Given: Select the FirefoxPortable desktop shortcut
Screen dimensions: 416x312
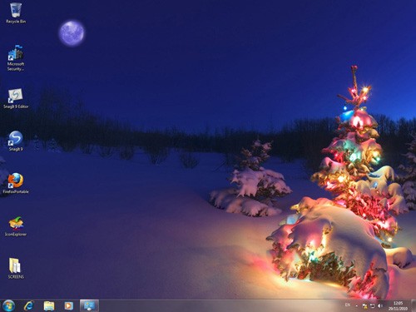Looking at the screenshot, I should (x=16, y=183).
